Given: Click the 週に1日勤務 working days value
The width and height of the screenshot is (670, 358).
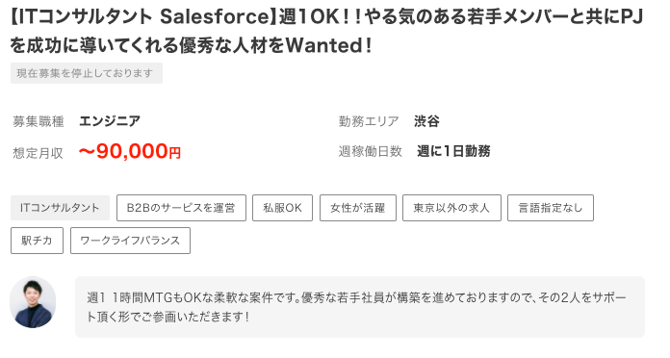Looking at the screenshot, I should [x=453, y=151].
